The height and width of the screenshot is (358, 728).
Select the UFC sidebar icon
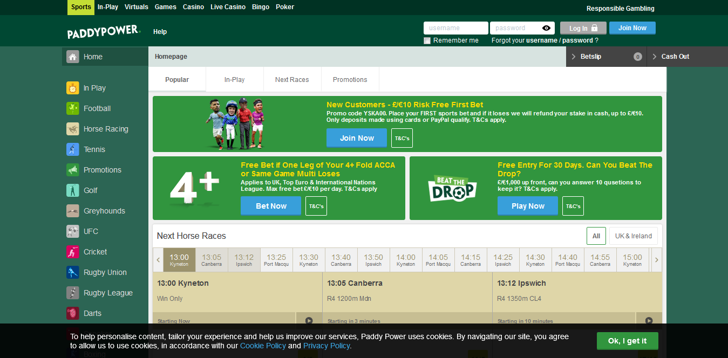tap(73, 231)
